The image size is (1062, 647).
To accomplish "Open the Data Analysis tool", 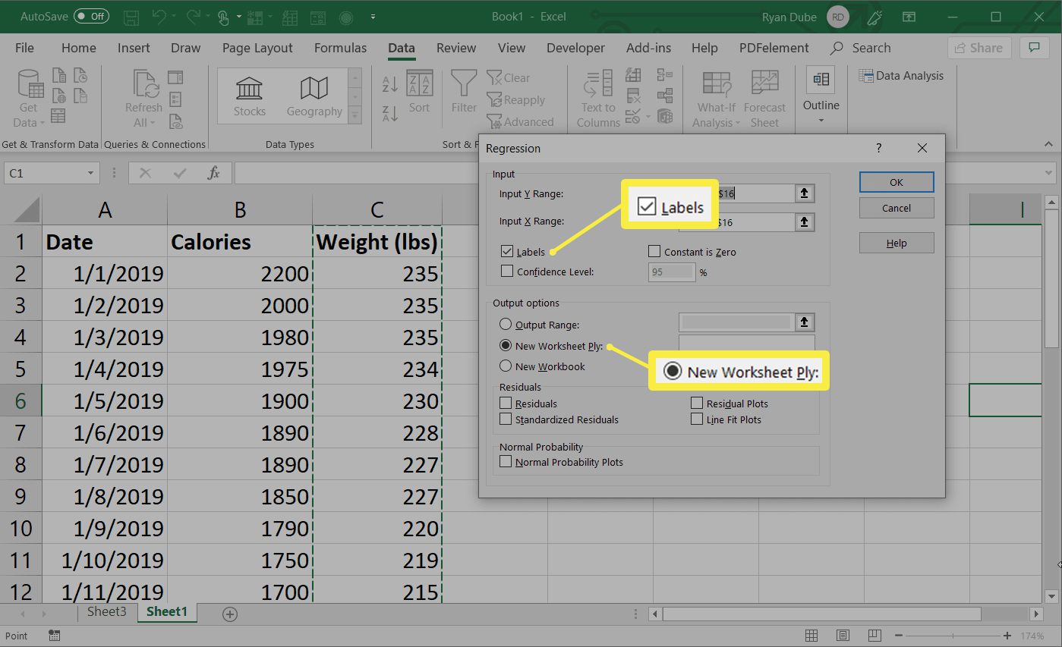I will coord(901,76).
